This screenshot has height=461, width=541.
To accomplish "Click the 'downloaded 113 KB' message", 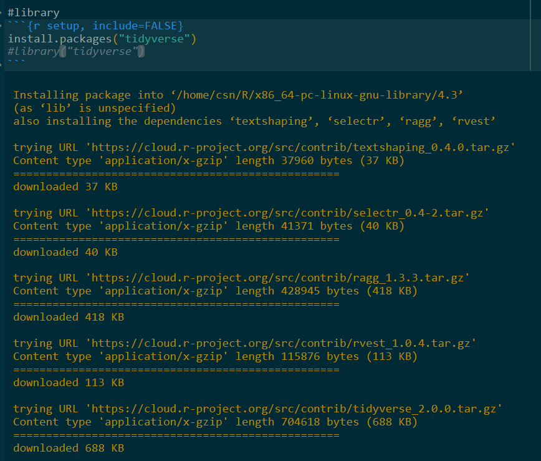I will 69,383.
